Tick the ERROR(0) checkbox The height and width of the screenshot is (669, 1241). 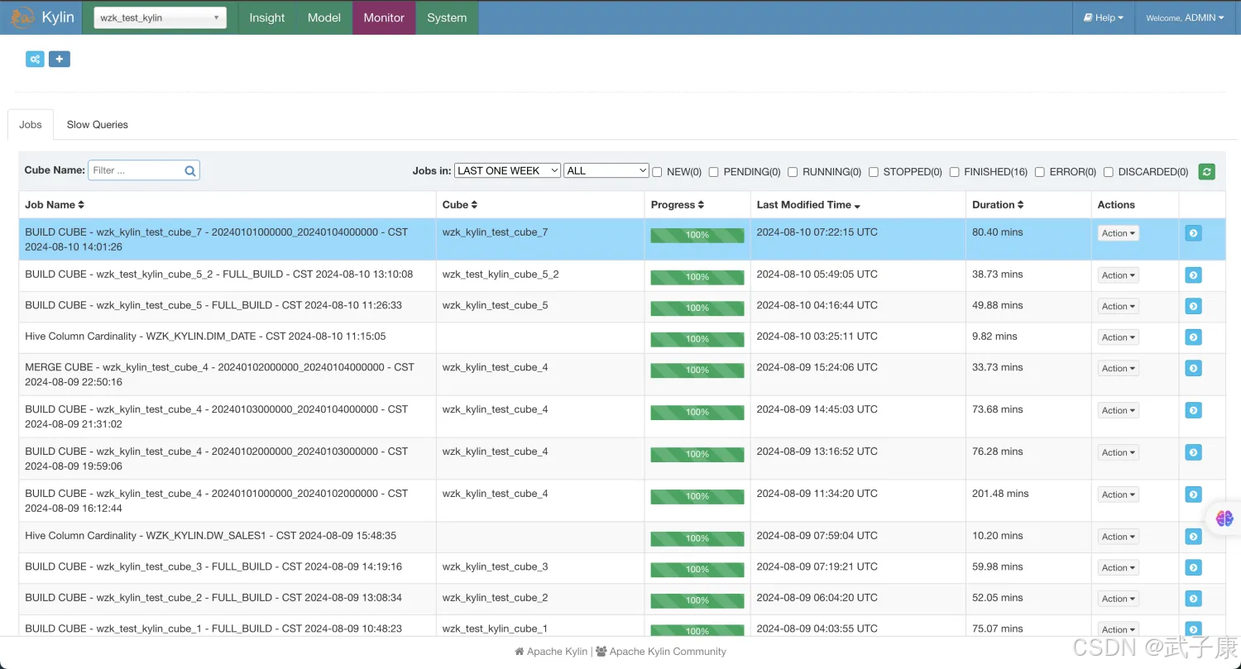point(1040,172)
